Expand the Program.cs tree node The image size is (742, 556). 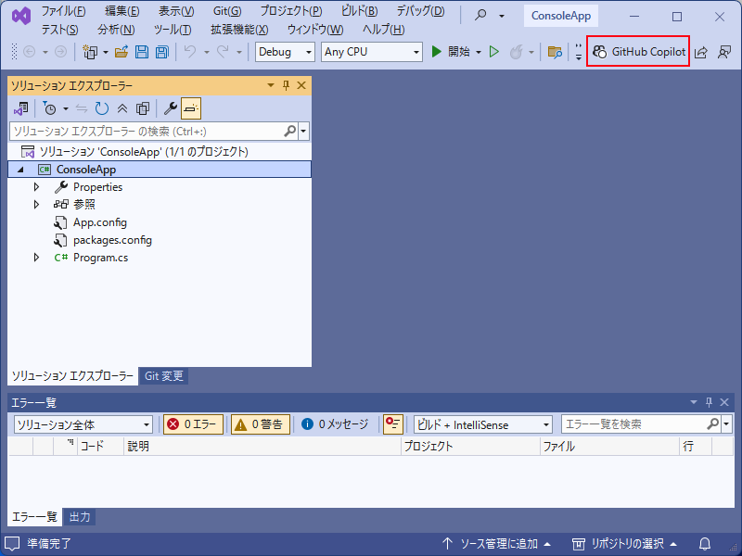[36, 258]
